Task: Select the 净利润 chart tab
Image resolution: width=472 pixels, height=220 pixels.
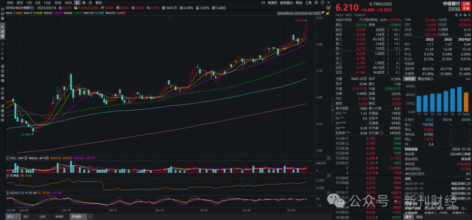Action: pos(410,79)
